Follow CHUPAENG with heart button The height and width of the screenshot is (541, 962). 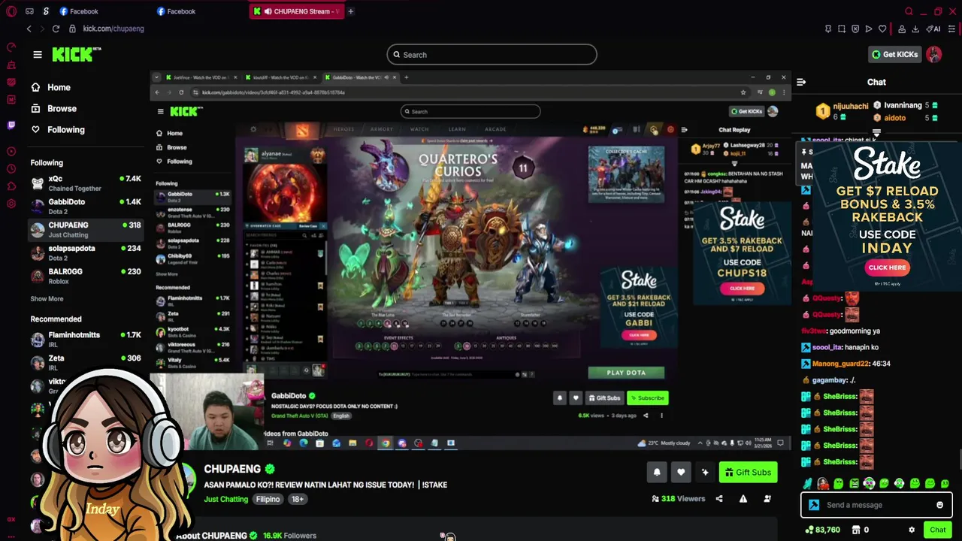(681, 472)
